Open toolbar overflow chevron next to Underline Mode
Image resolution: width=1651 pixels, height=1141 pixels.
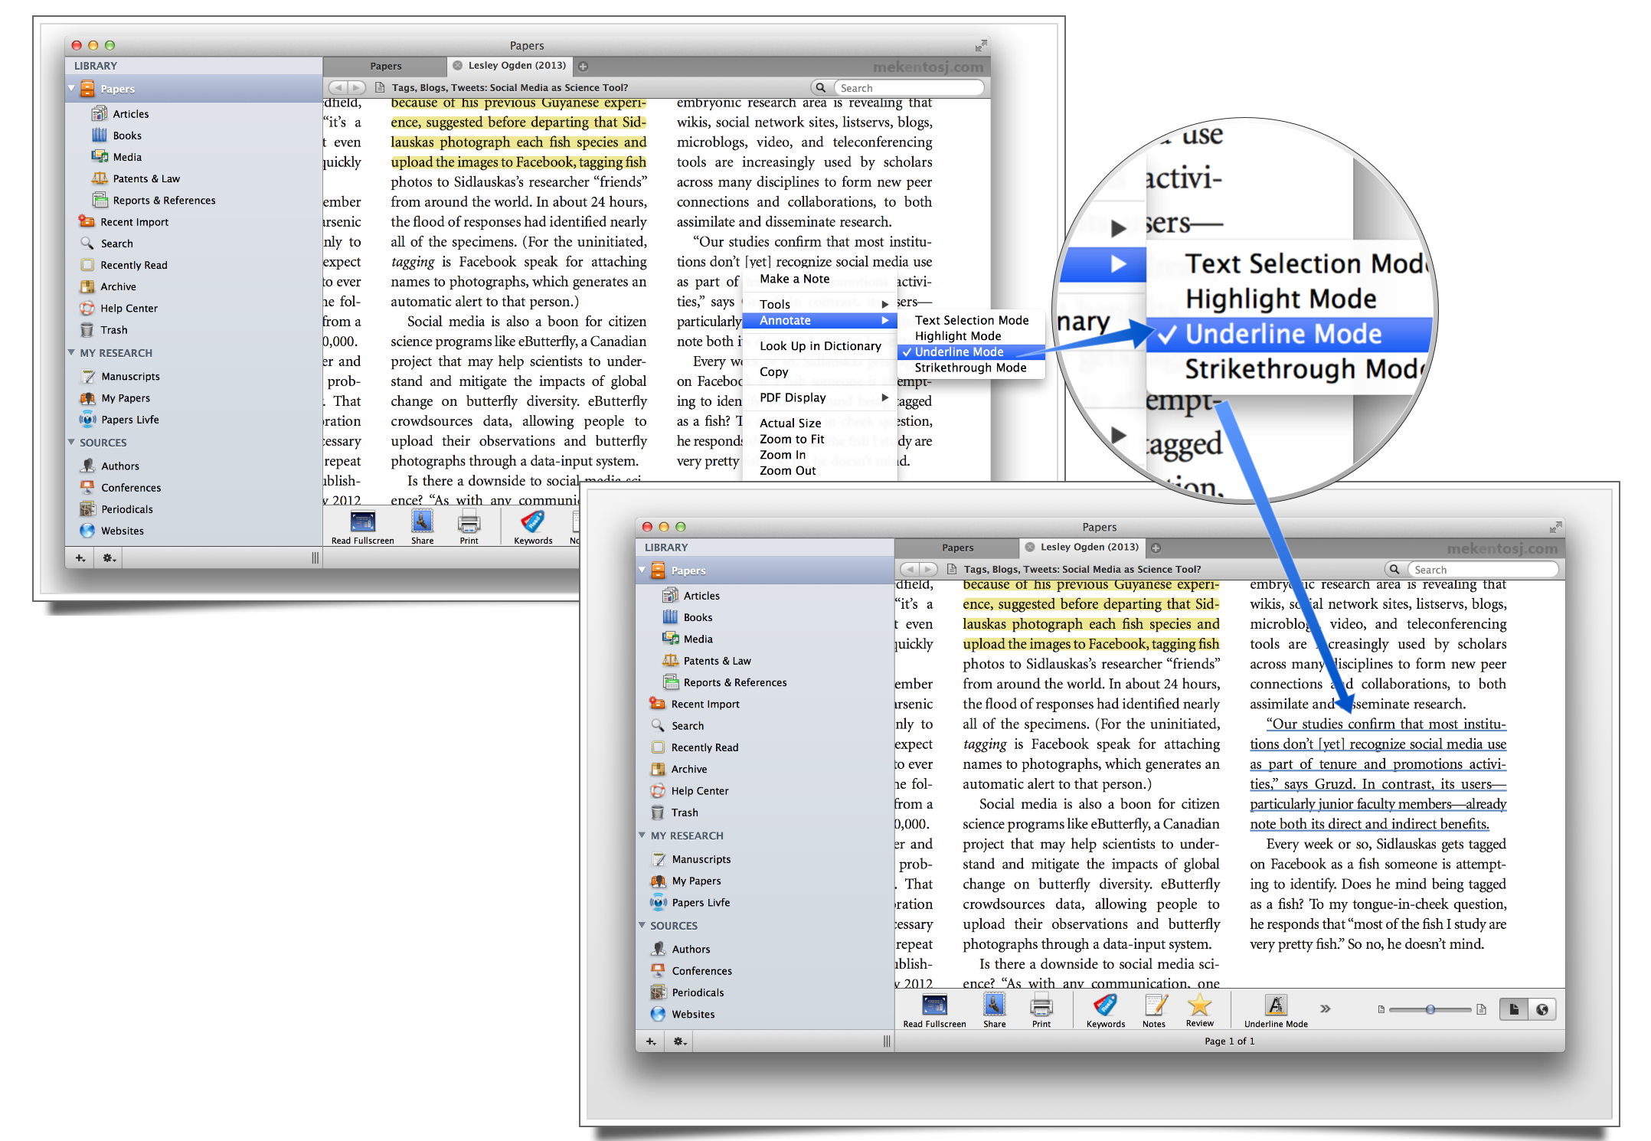pos(1326,1009)
